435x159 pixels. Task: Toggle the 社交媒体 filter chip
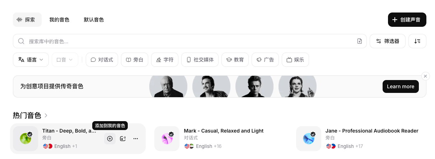(200, 60)
